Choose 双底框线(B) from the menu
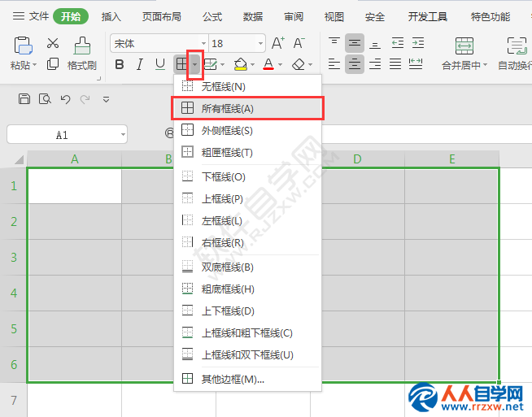This screenshot has width=532, height=417. [247, 267]
